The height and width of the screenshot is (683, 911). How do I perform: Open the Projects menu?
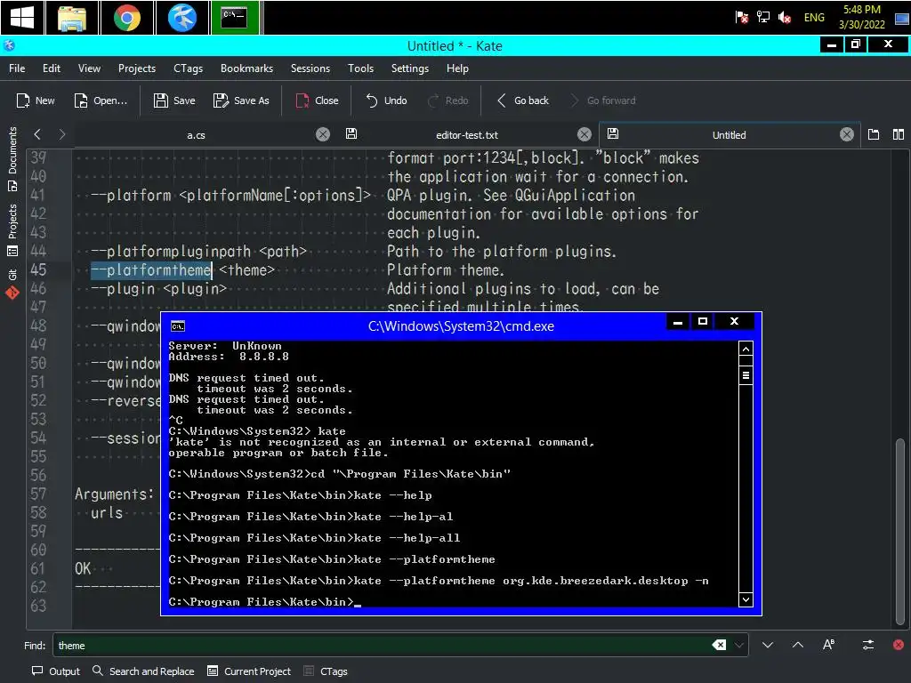coord(136,68)
